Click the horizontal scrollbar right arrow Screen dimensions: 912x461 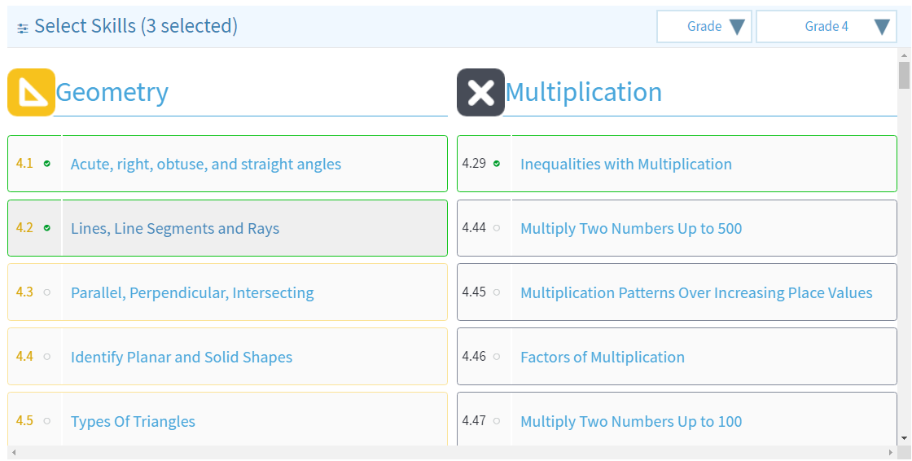pyautogui.click(x=891, y=452)
